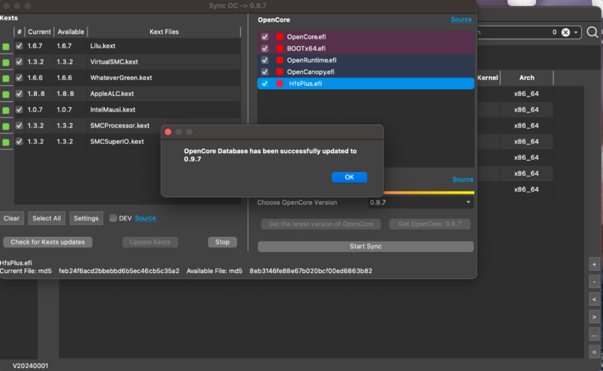
Task: Click the left arrow button in side toolbar
Action: coord(594,299)
